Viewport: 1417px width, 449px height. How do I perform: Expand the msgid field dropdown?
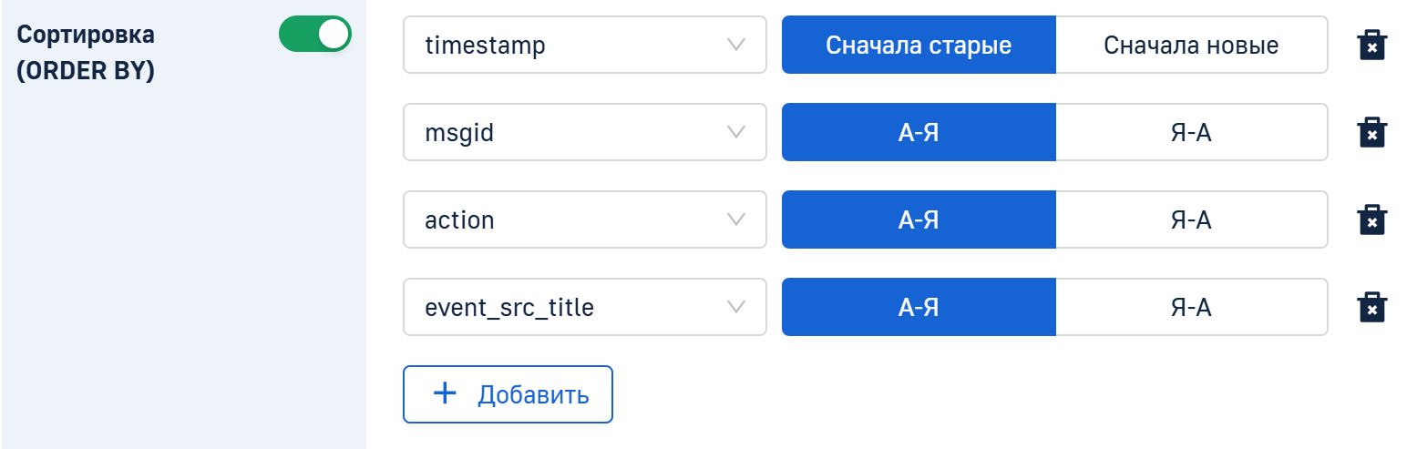pyautogui.click(x=584, y=132)
